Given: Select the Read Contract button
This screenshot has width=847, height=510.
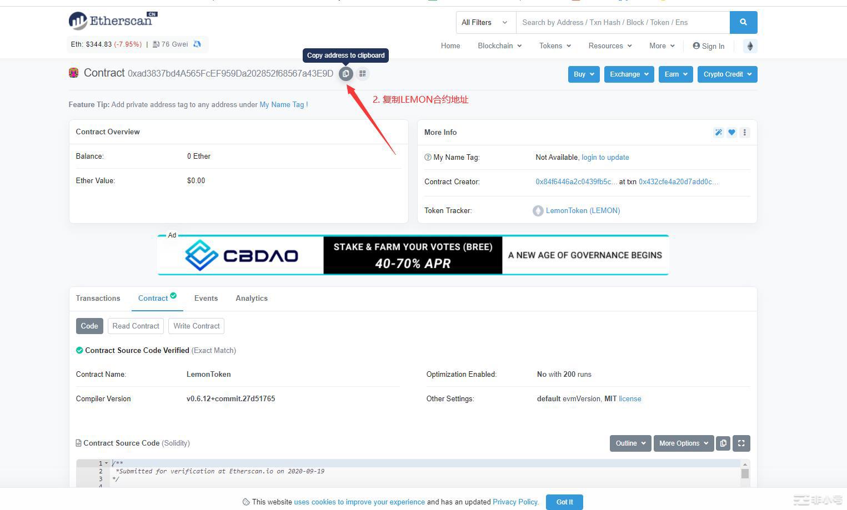Looking at the screenshot, I should coord(136,326).
